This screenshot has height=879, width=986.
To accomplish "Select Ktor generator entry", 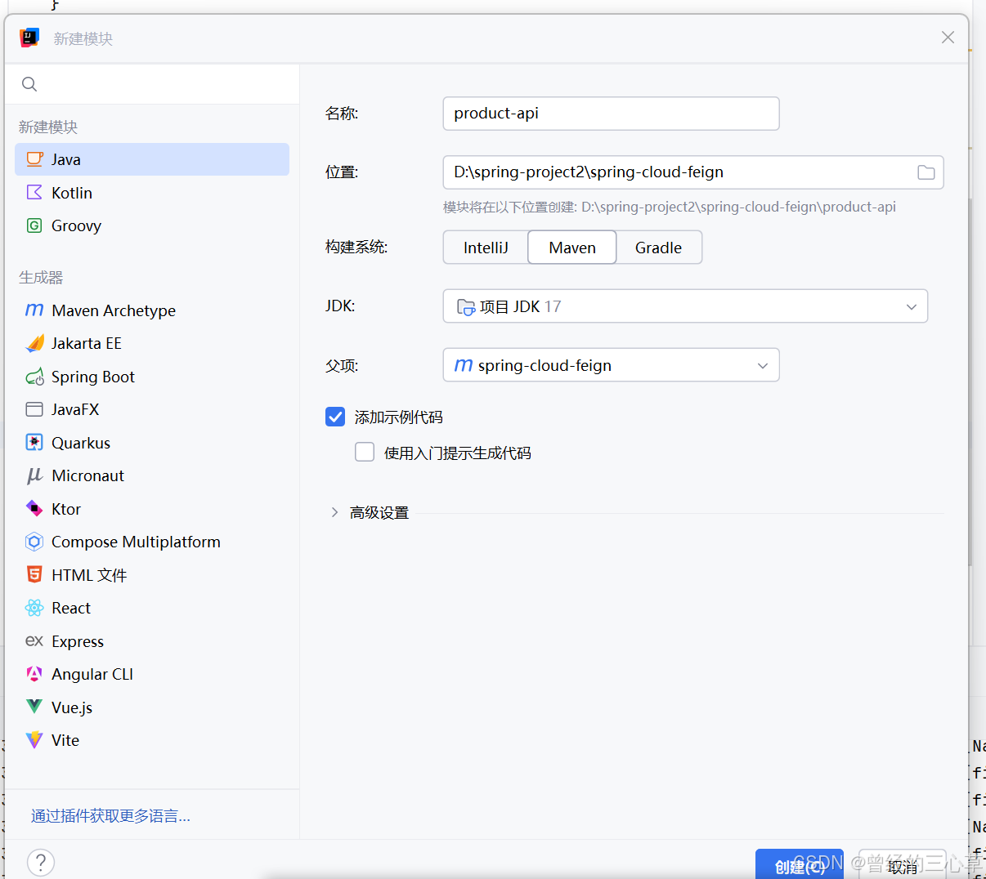I will (x=152, y=509).
